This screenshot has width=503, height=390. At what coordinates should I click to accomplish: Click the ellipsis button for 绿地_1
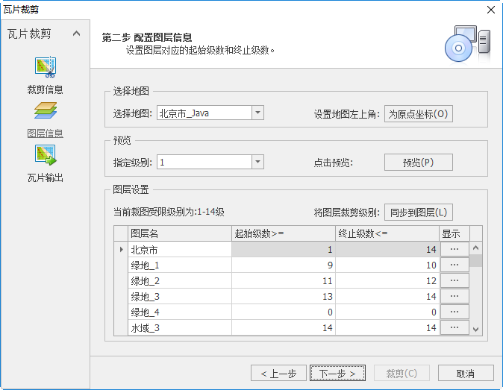tap(454, 265)
